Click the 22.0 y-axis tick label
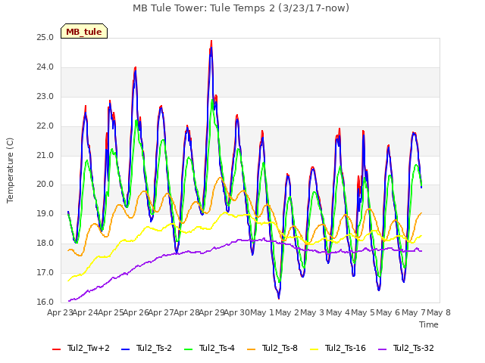 [45, 126]
